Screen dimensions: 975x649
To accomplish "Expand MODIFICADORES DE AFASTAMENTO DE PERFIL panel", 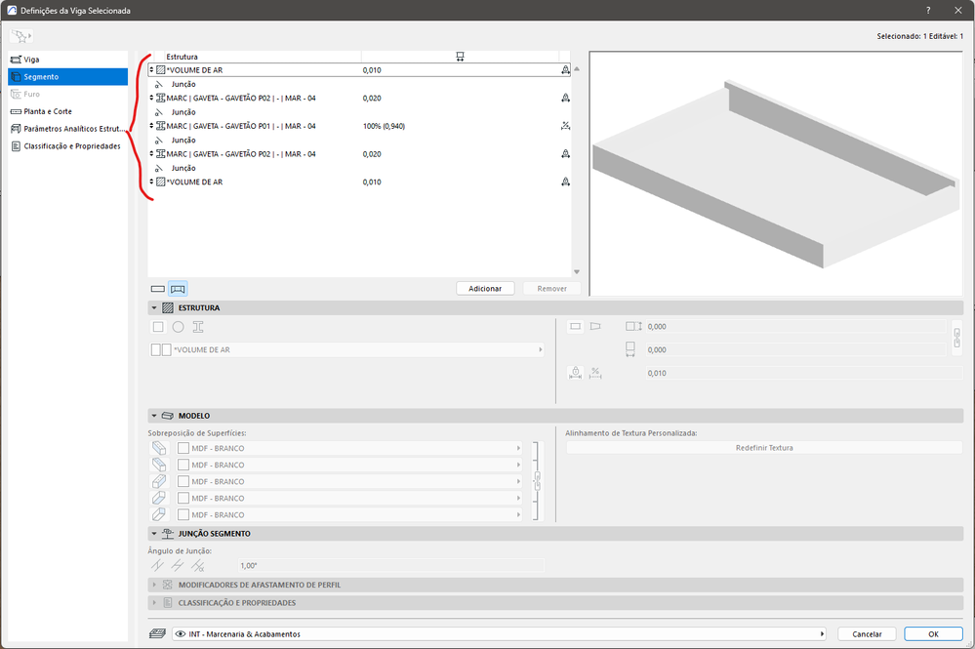I will pos(154,585).
